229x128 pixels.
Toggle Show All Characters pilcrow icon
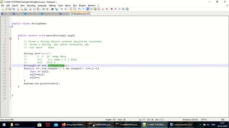pyautogui.click(x=83, y=9)
